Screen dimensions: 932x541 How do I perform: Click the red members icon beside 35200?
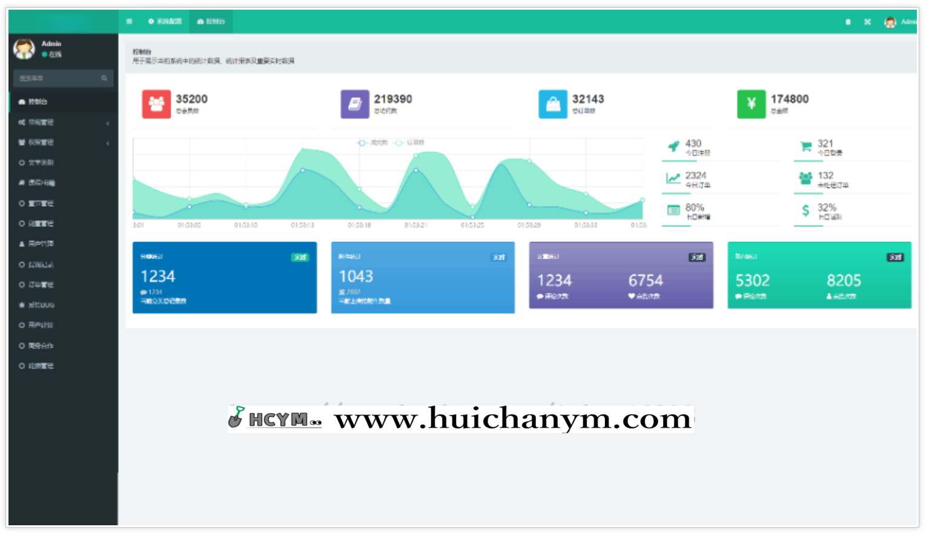click(156, 104)
